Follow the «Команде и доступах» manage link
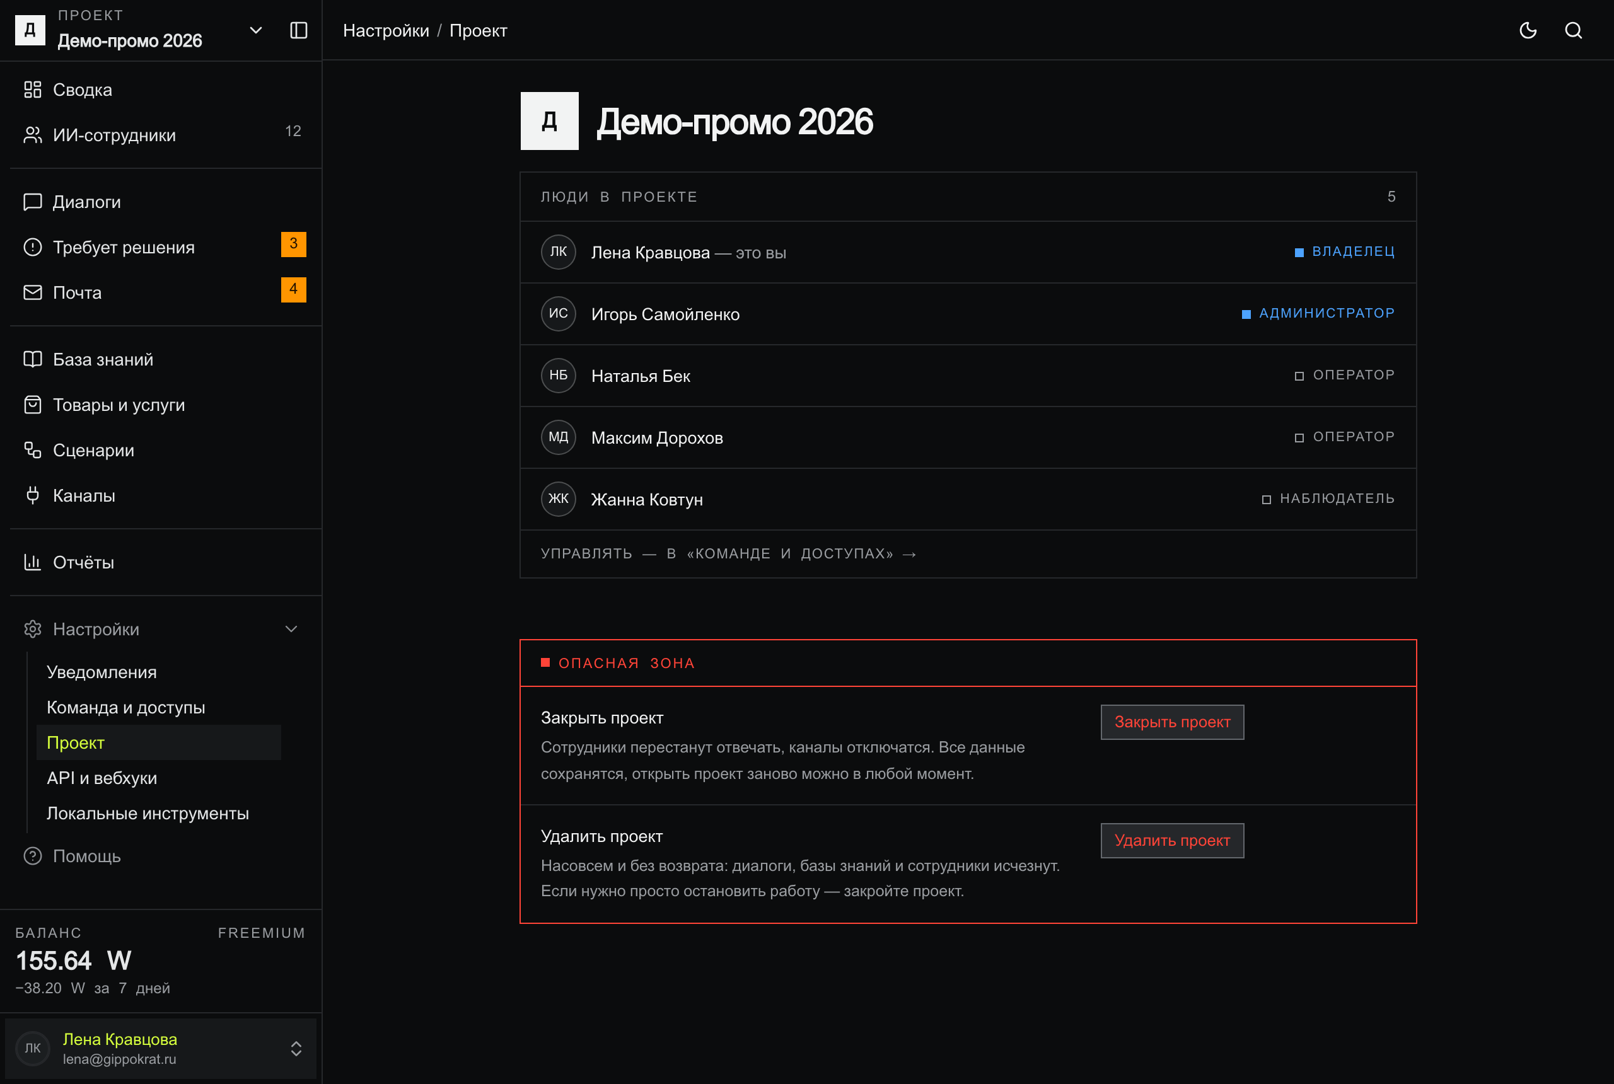Viewport: 1614px width, 1084px height. point(729,554)
